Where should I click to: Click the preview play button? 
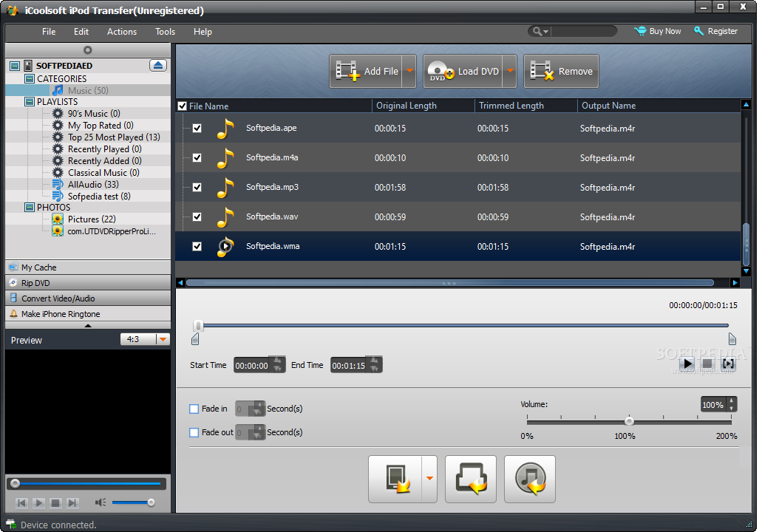pyautogui.click(x=39, y=503)
